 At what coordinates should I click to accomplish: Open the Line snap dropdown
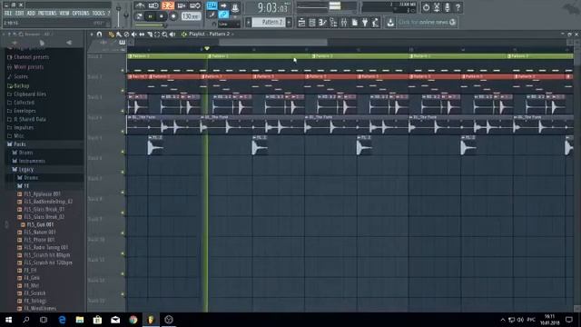coord(229,25)
